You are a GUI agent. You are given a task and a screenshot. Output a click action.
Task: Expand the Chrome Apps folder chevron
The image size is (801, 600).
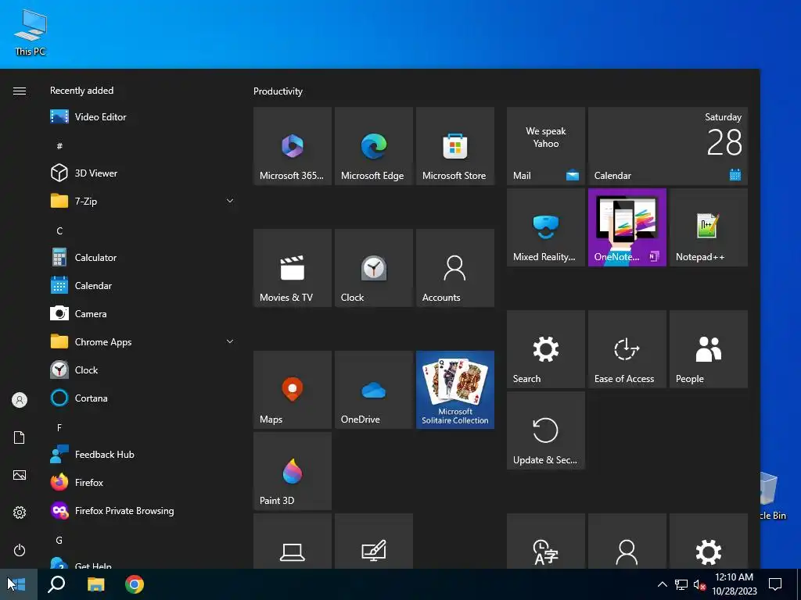[x=230, y=342]
